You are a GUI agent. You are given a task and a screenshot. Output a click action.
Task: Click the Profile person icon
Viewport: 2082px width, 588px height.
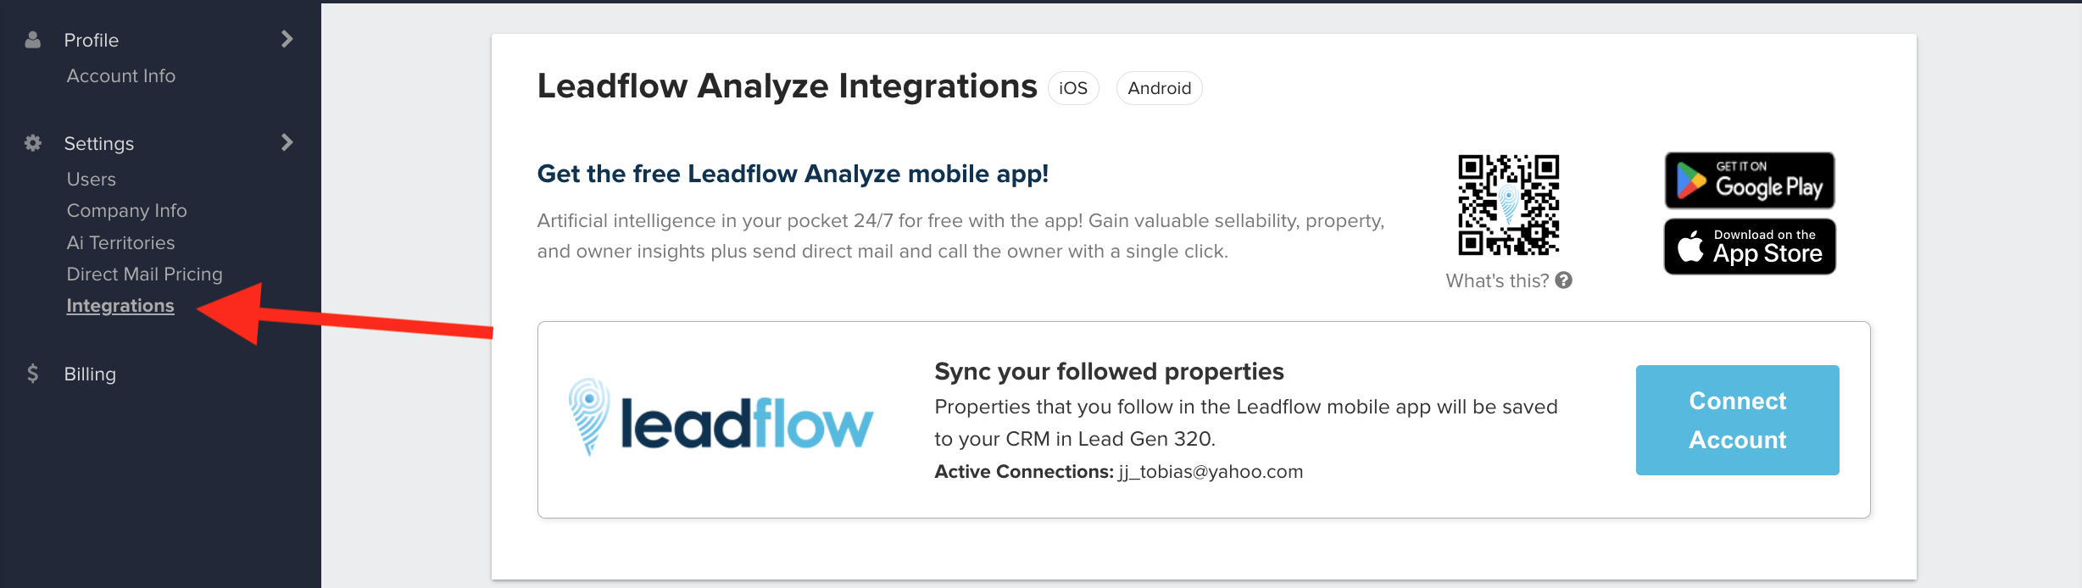point(33,40)
